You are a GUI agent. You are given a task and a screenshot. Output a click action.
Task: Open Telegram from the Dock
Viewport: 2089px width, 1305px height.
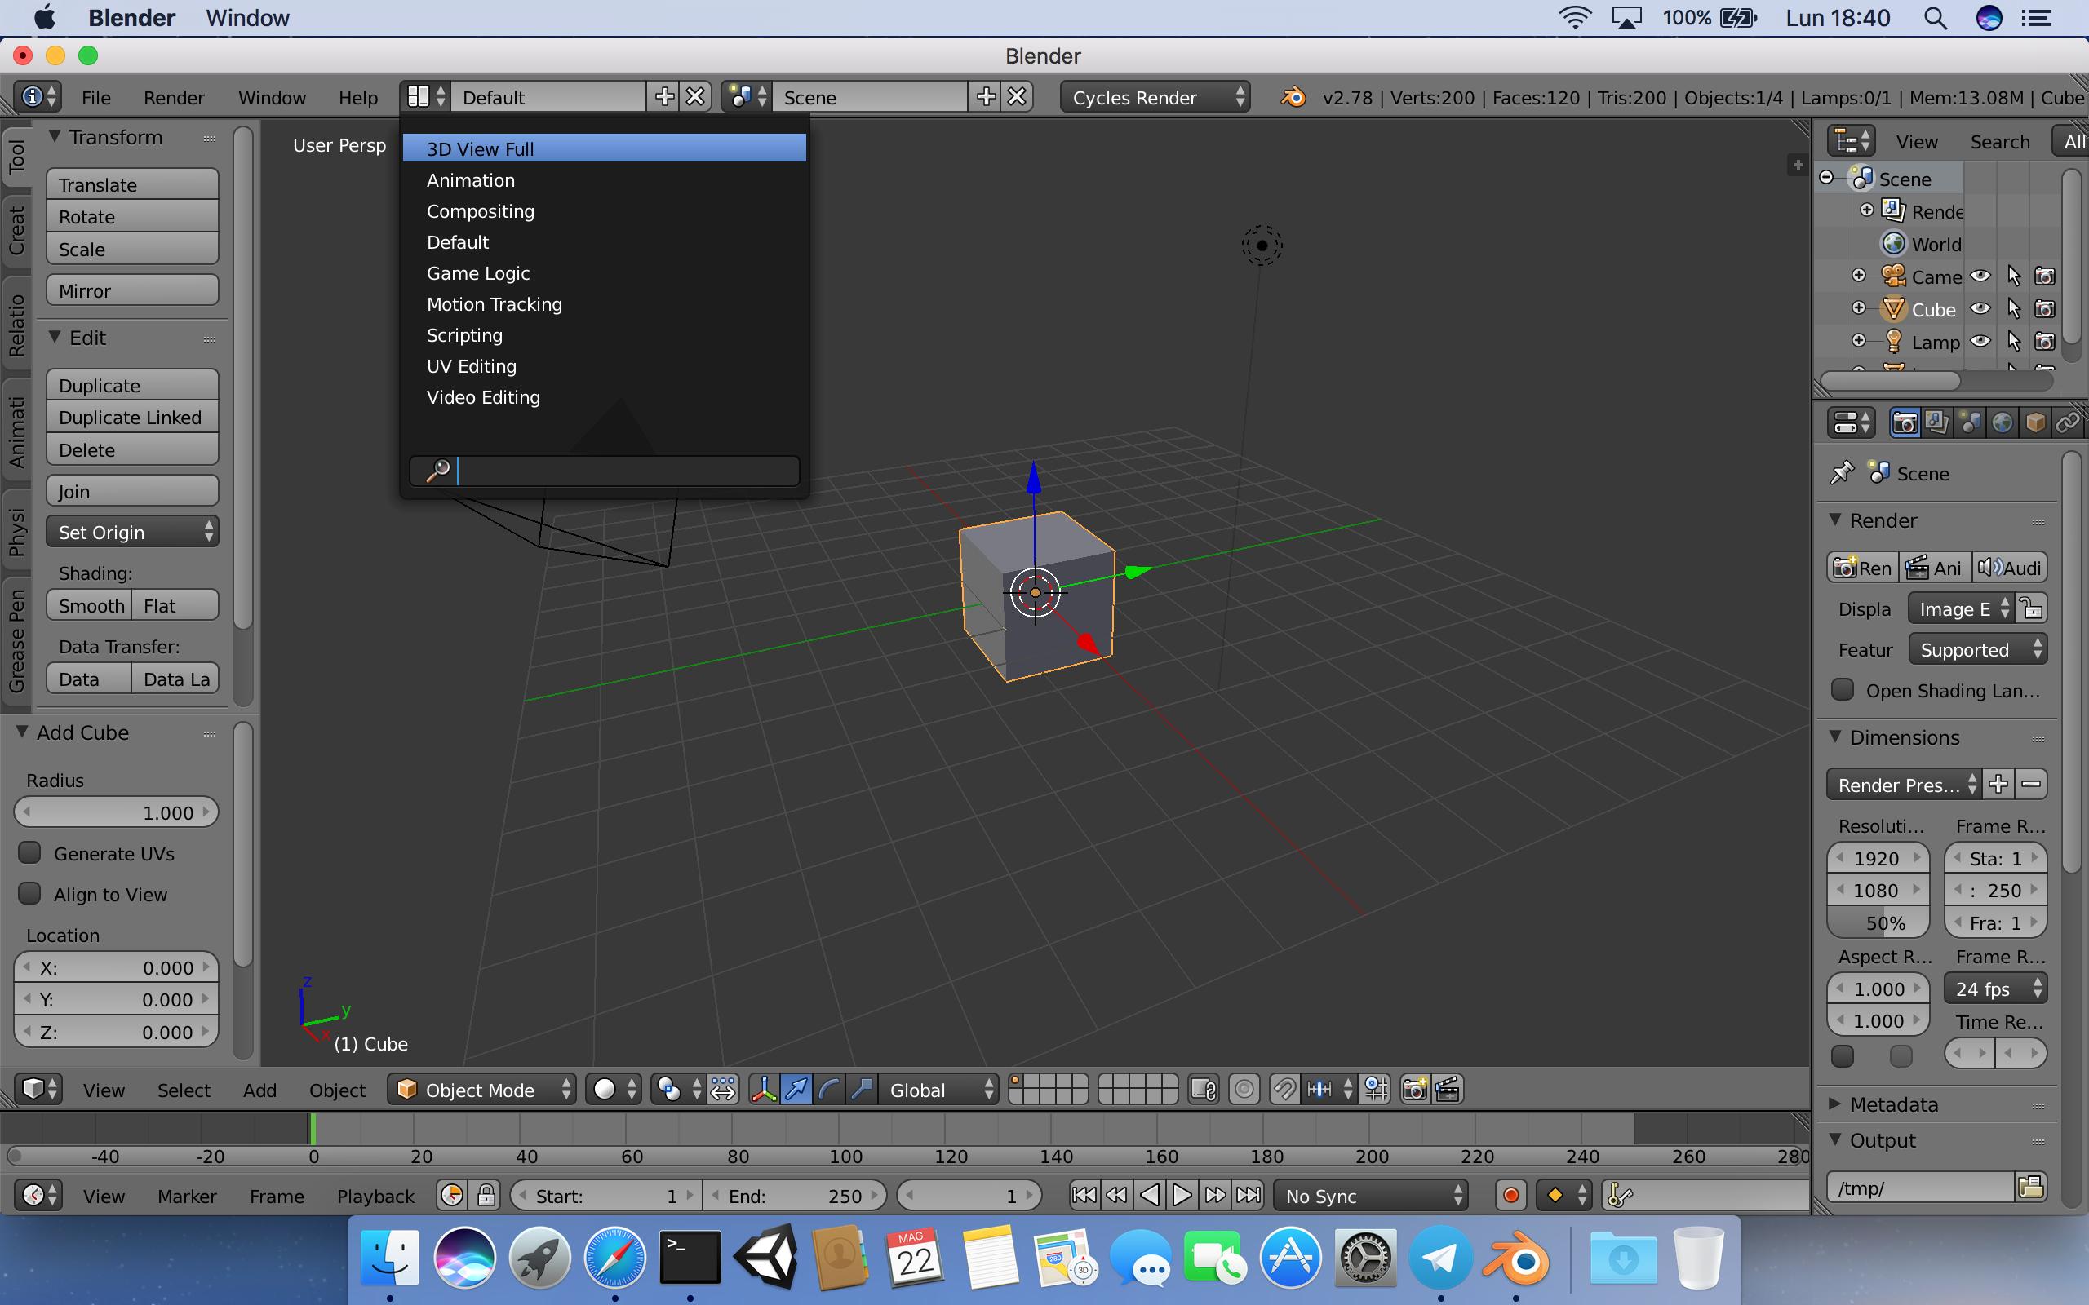(1439, 1258)
